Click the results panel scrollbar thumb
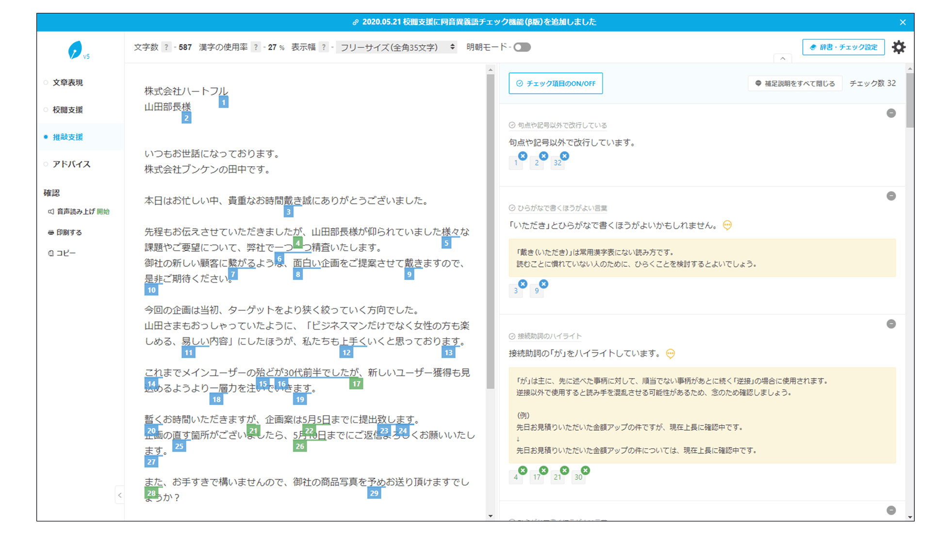The height and width of the screenshot is (534, 951). pos(910,100)
